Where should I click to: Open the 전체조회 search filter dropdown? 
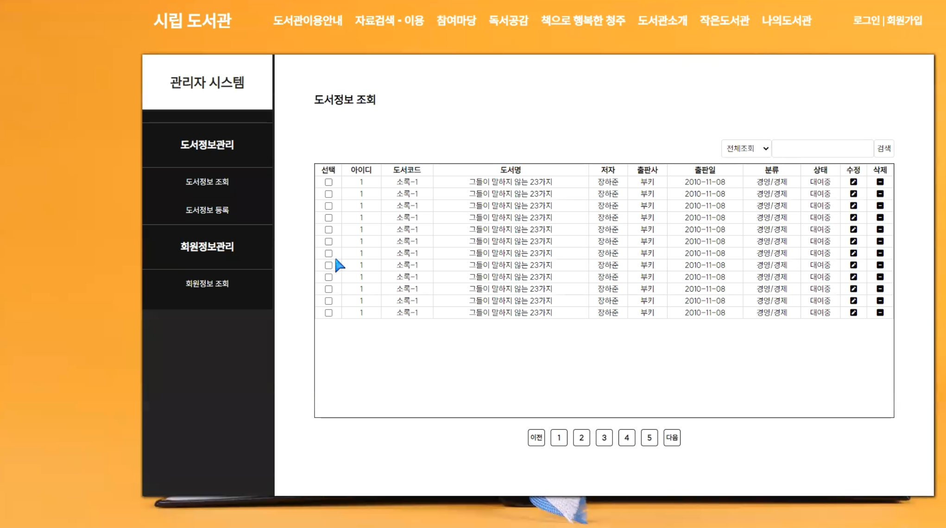pyautogui.click(x=746, y=148)
